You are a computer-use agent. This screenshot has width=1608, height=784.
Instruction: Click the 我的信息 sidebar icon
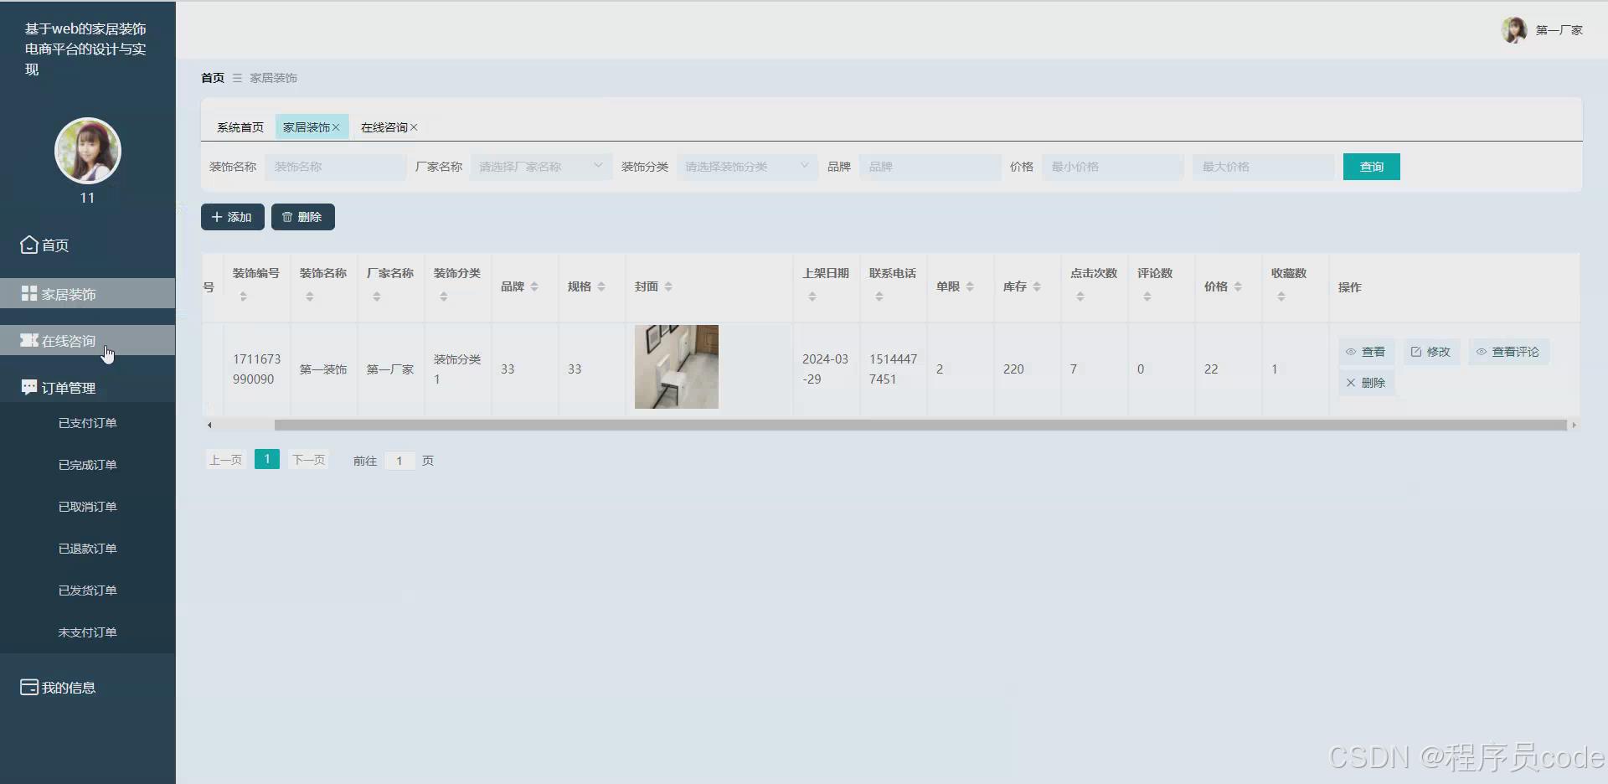pos(27,687)
